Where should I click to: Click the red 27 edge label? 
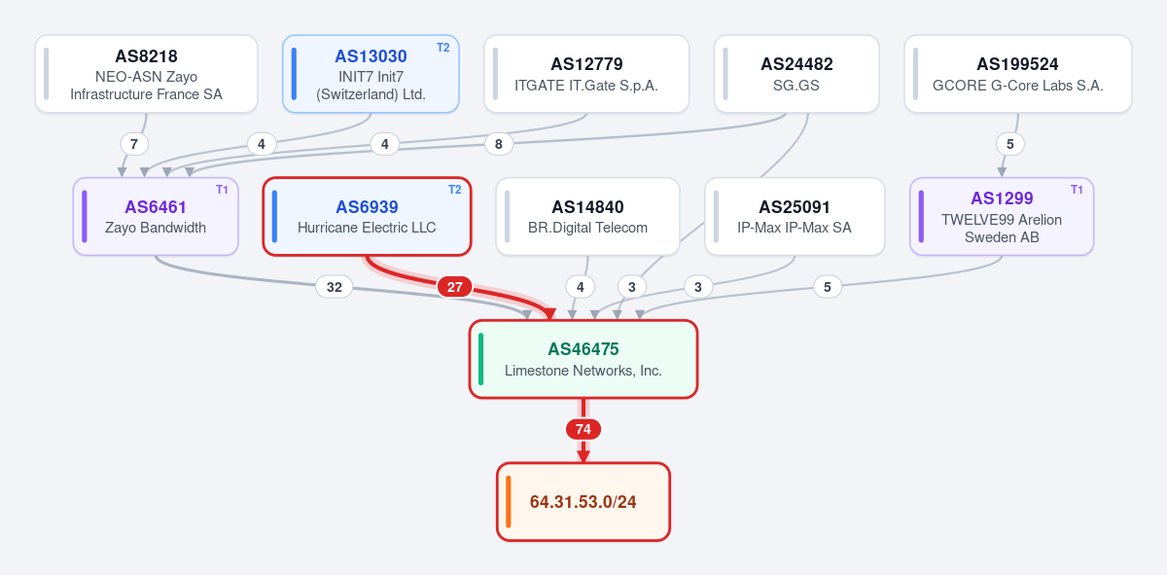tap(455, 287)
